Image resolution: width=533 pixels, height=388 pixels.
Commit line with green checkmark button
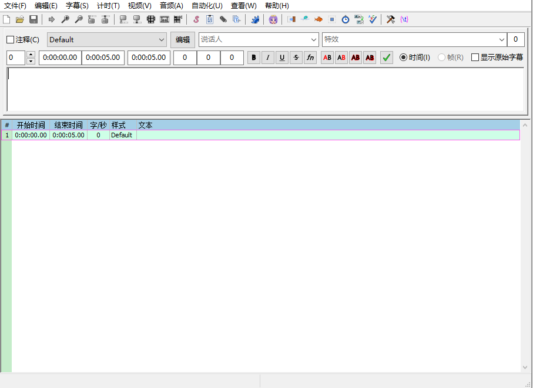[x=387, y=58]
